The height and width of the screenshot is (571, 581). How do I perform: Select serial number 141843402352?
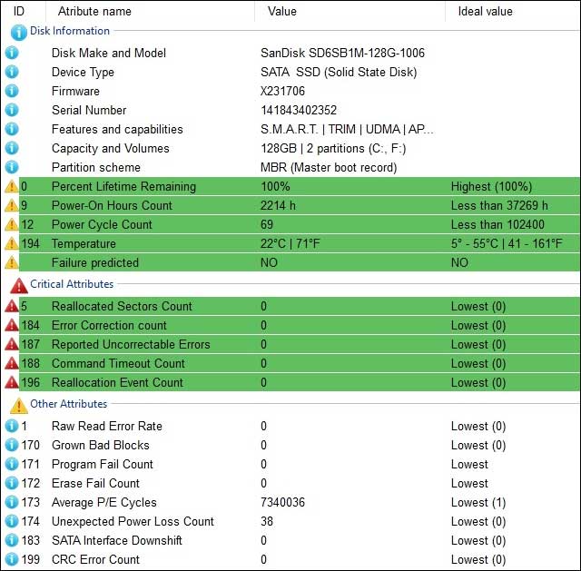click(x=299, y=110)
